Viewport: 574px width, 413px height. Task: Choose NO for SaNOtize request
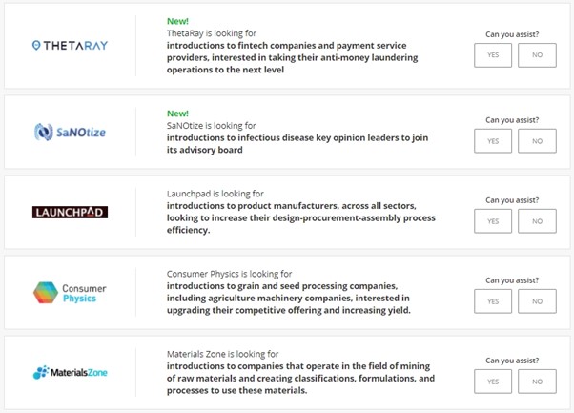pyautogui.click(x=537, y=141)
